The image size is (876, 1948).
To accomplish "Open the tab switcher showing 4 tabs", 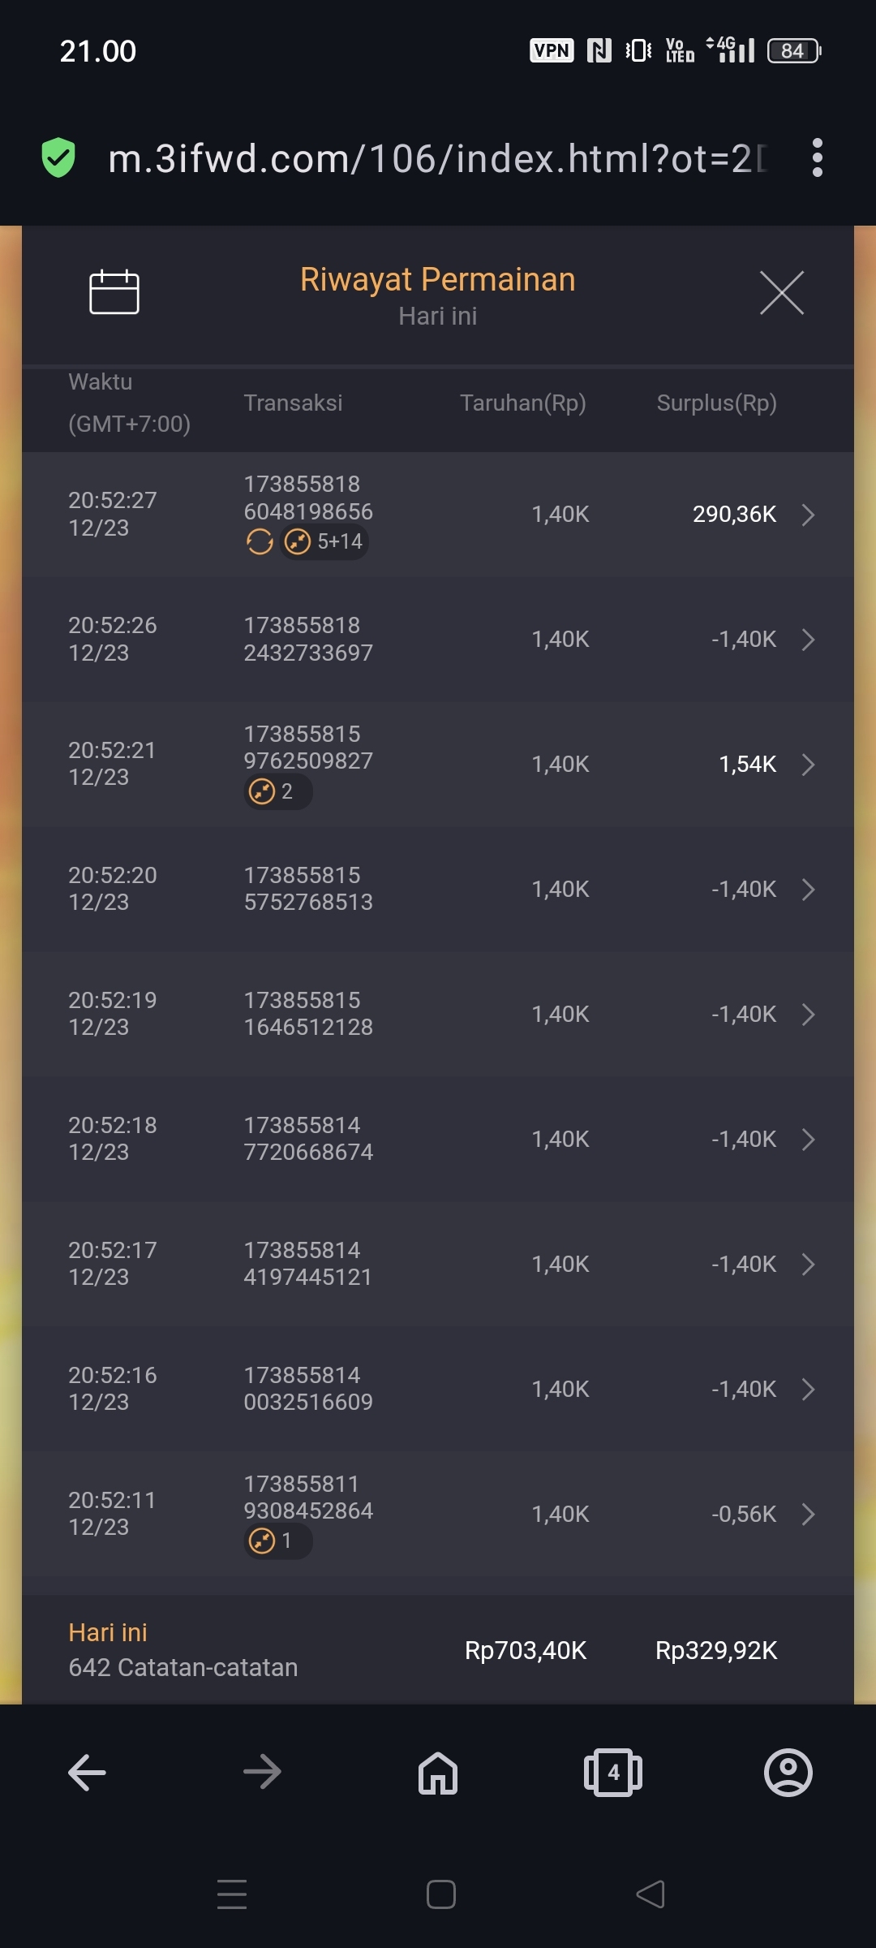I will pyautogui.click(x=613, y=1773).
